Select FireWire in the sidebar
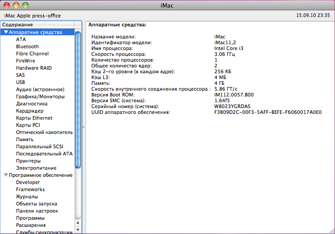 pyautogui.click(x=25, y=61)
